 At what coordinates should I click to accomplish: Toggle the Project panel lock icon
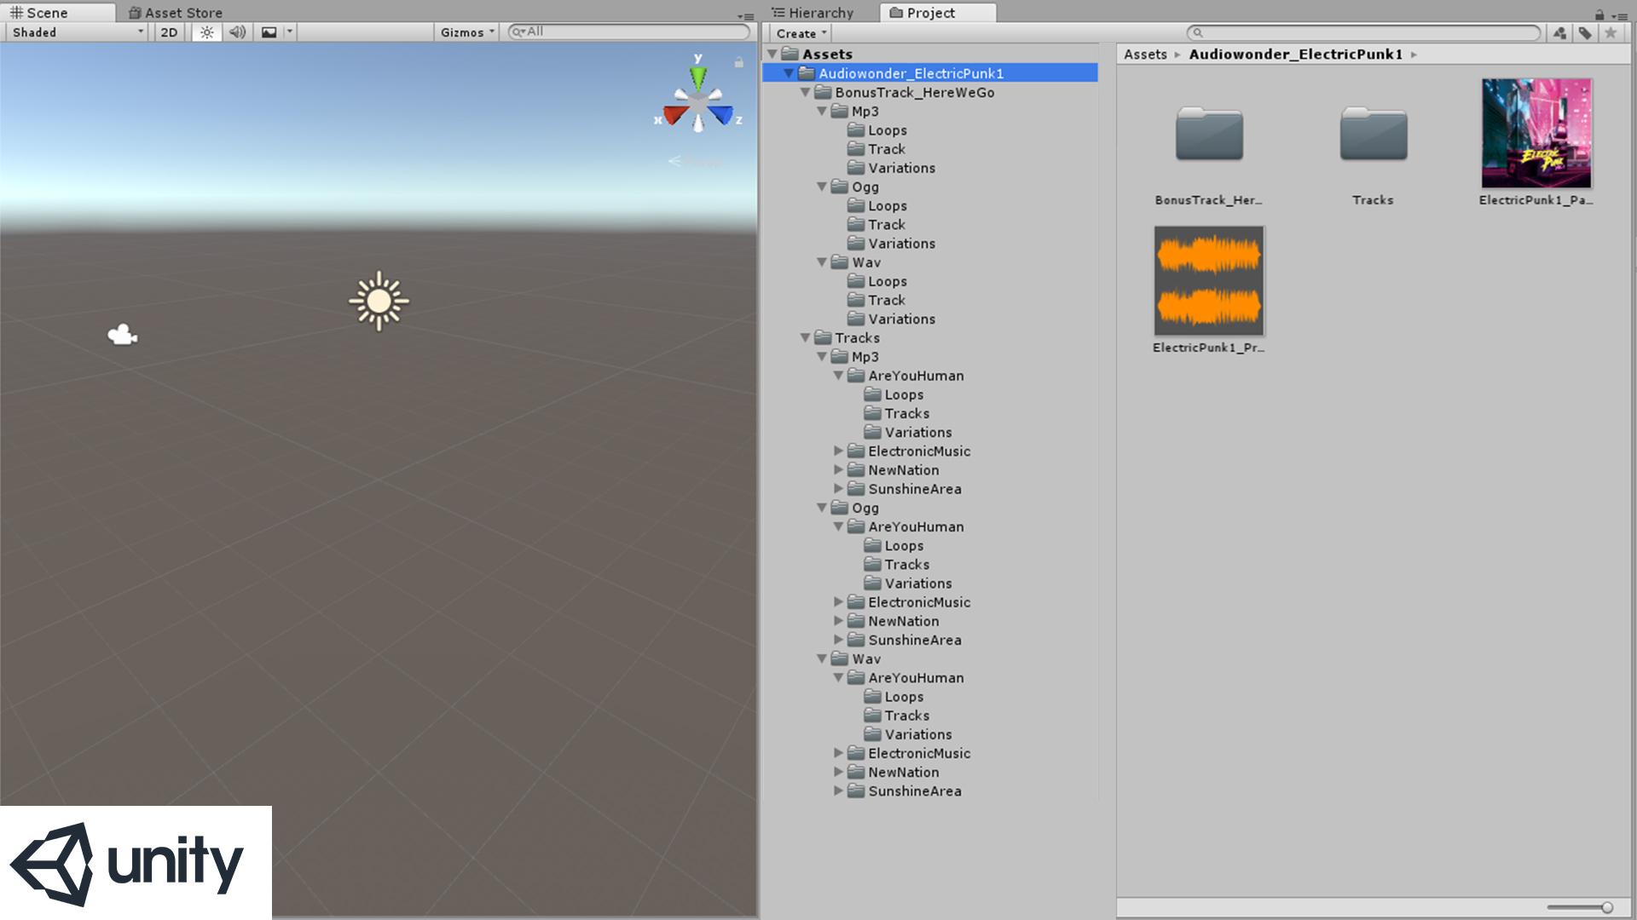point(1599,14)
